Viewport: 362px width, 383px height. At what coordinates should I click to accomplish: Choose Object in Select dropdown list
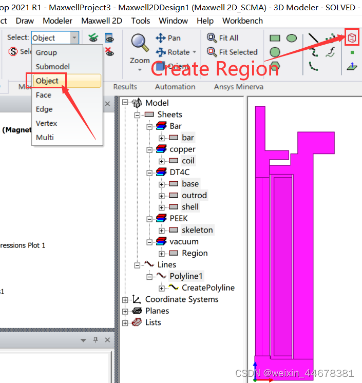[x=67, y=81]
